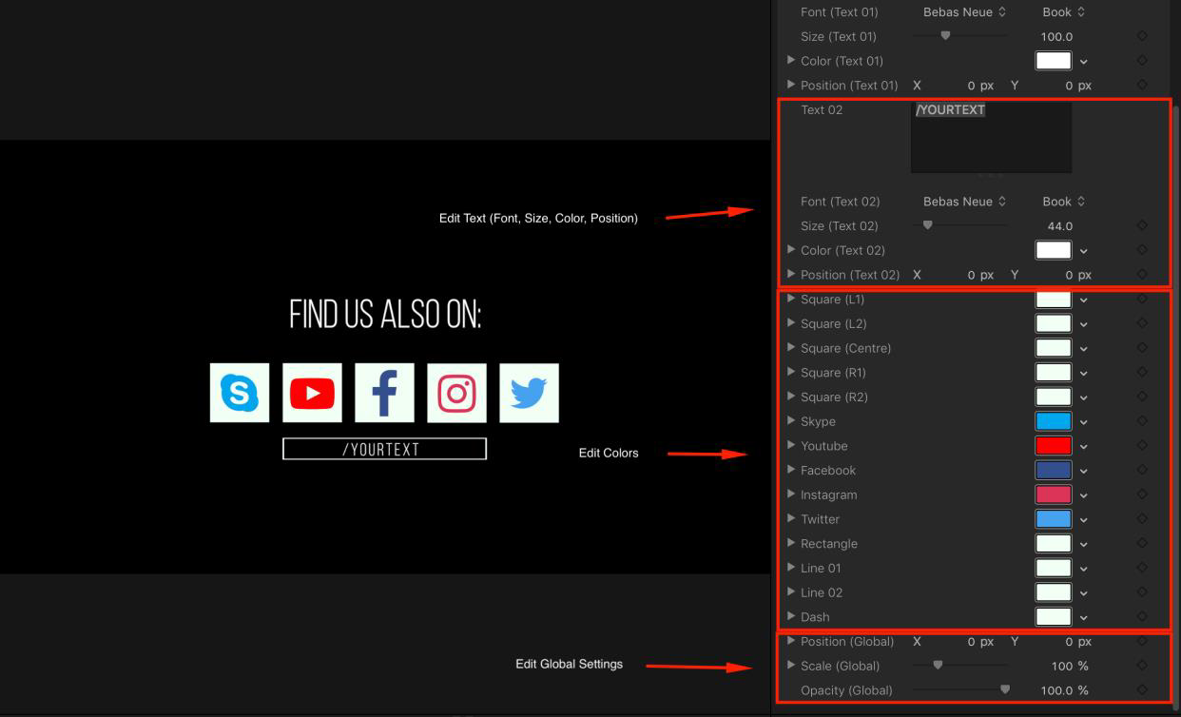Click the Skype icon in the preview

240,393
